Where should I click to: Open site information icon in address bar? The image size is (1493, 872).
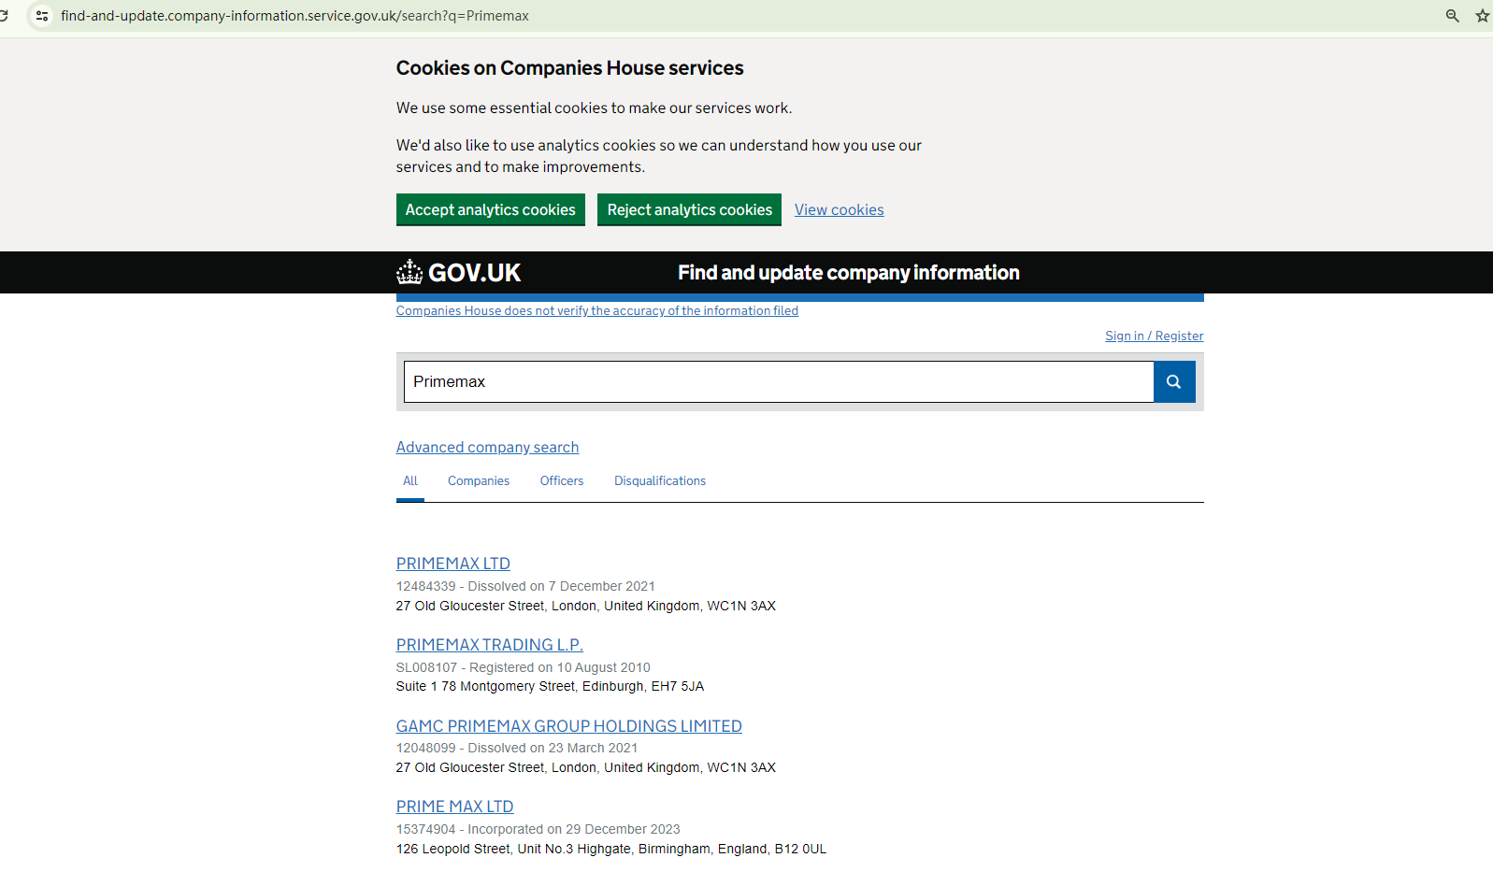(42, 16)
